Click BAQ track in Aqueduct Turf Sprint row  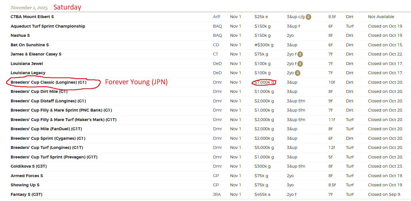217,26
